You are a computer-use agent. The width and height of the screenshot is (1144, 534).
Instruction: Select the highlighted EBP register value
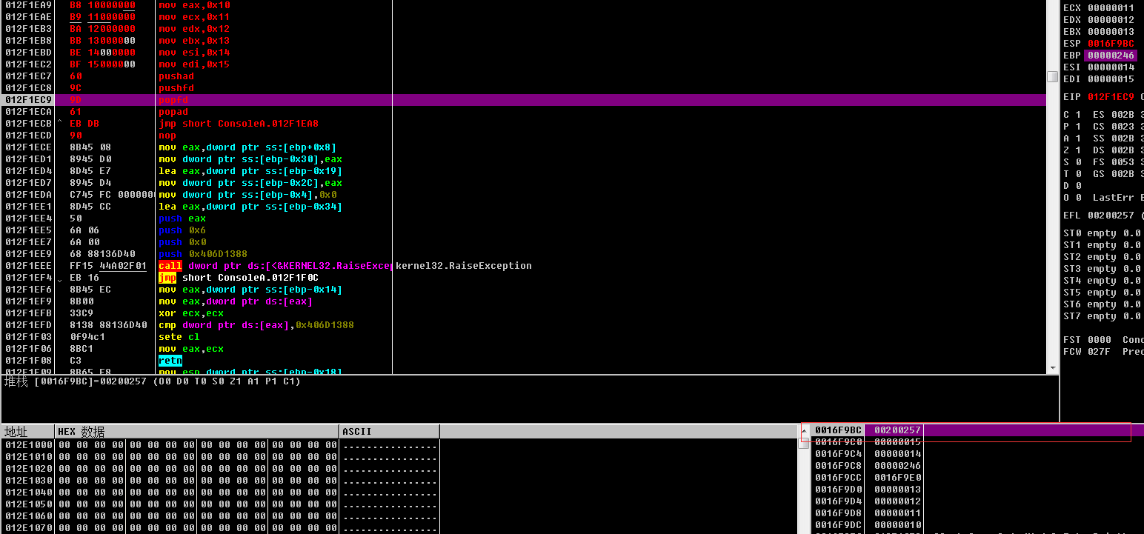pyautogui.click(x=1111, y=56)
